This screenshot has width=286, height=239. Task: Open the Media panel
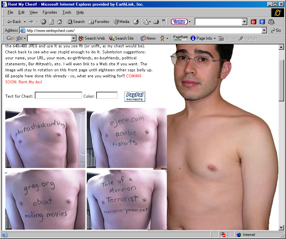pos(121,22)
